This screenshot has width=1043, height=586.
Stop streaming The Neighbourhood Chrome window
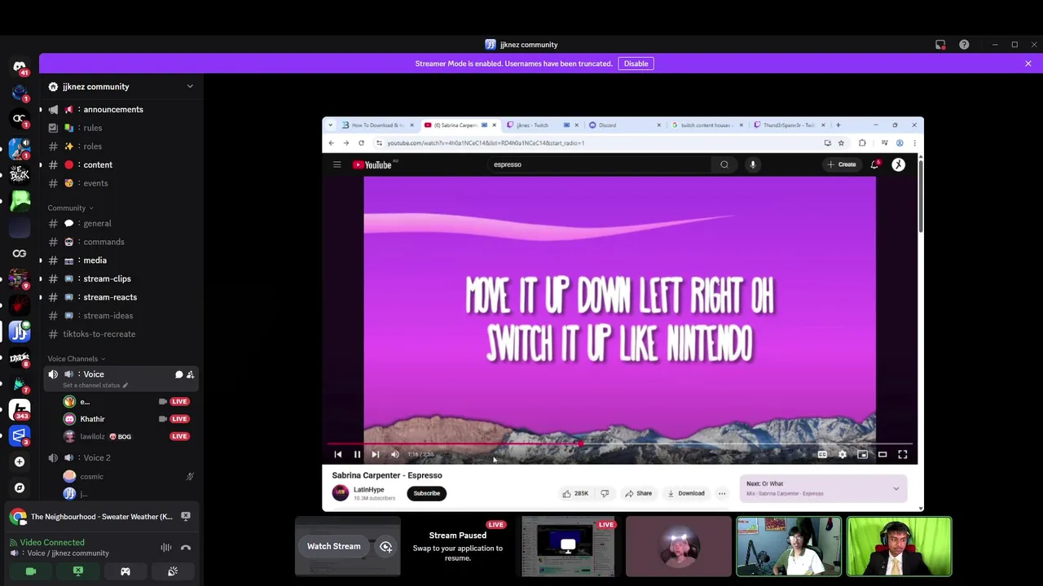(186, 517)
